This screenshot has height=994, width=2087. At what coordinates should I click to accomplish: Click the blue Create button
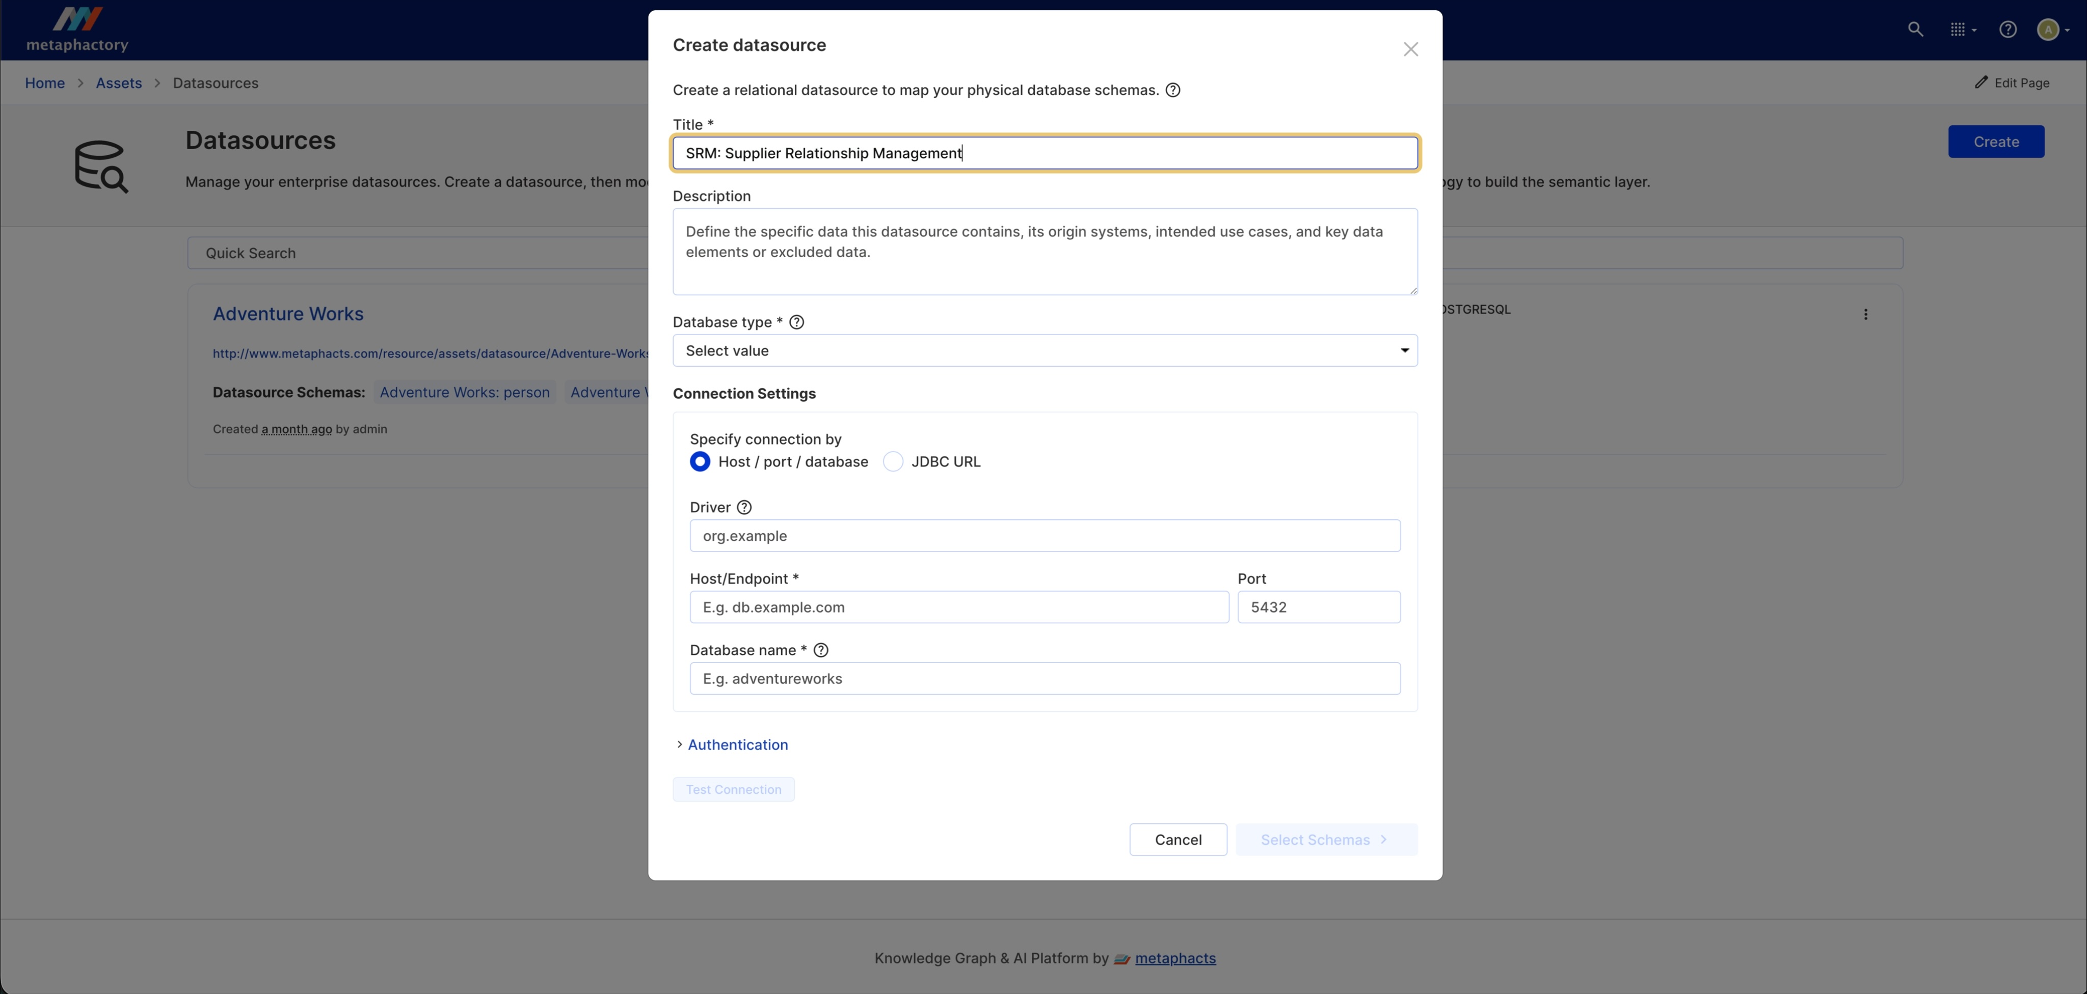(x=1995, y=142)
